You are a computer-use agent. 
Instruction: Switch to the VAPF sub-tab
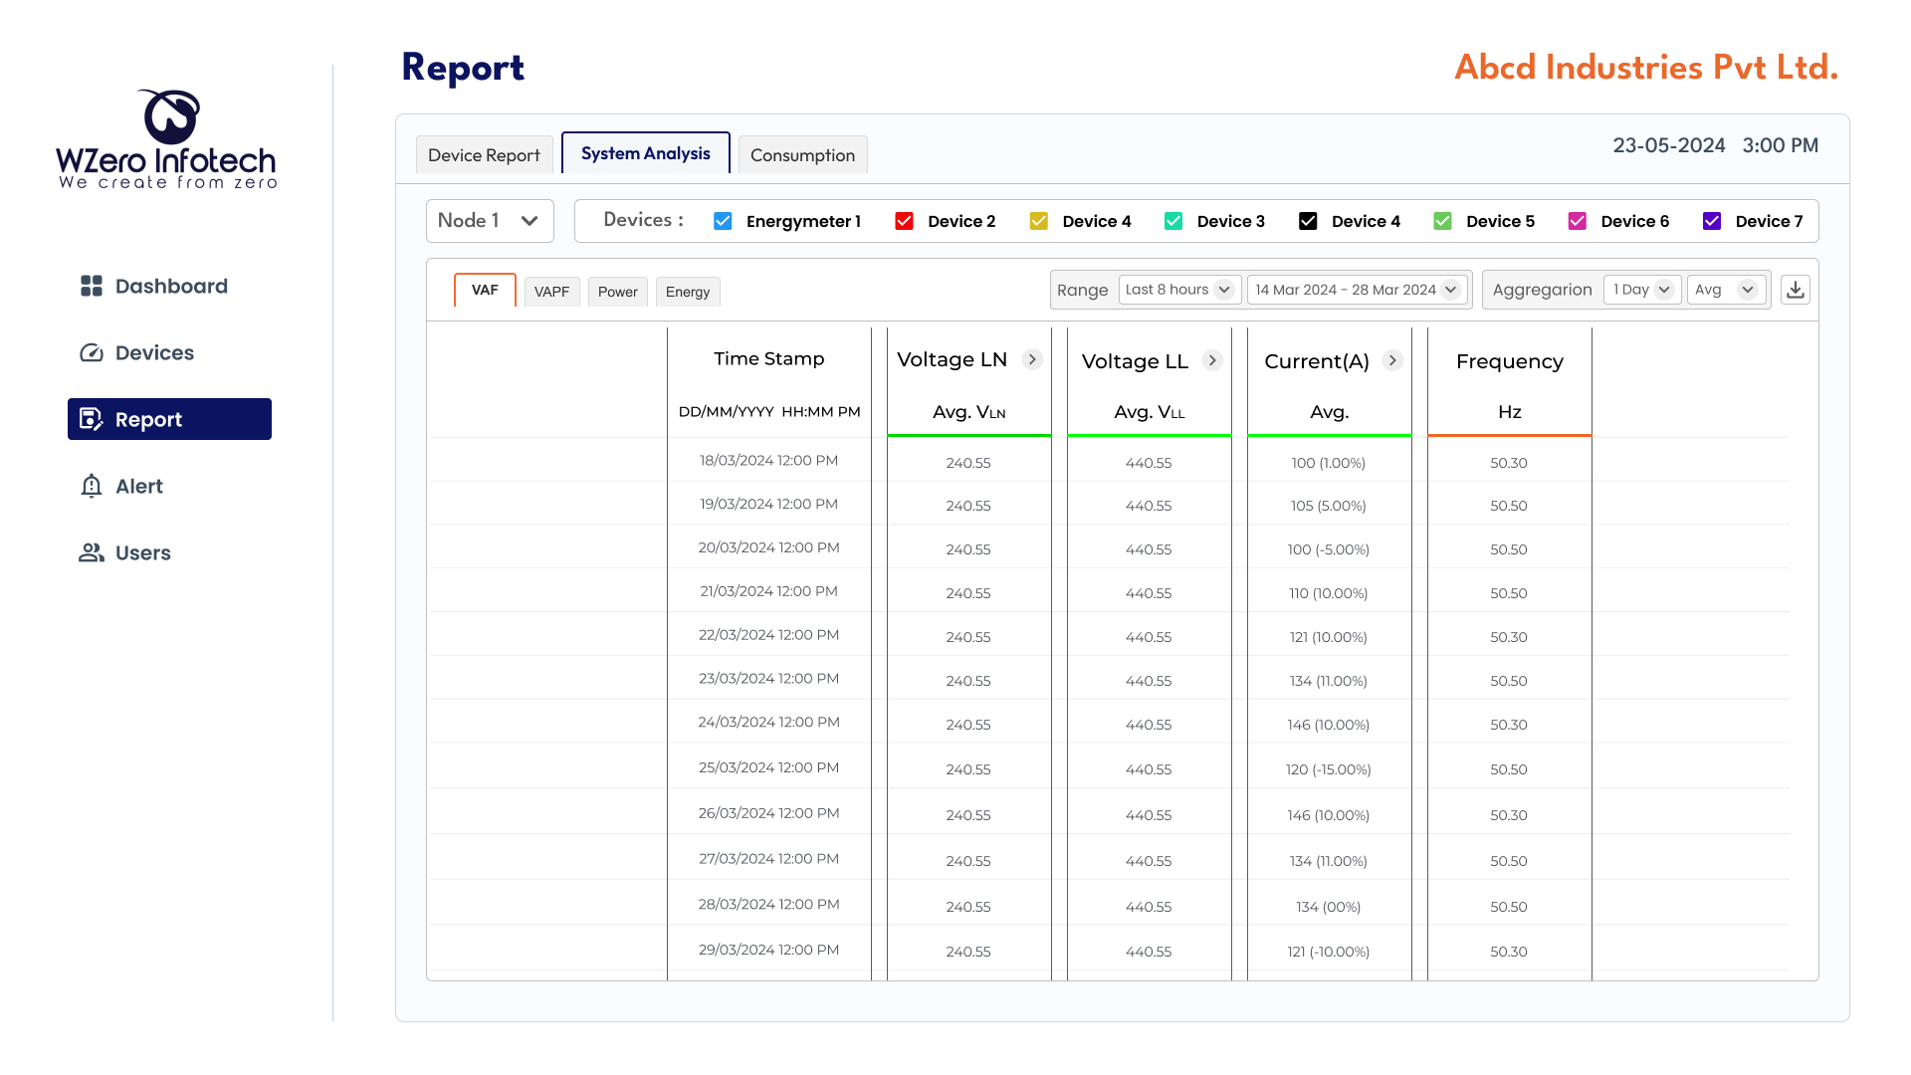[551, 292]
